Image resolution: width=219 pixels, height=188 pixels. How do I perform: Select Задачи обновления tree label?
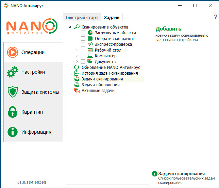point(101,85)
